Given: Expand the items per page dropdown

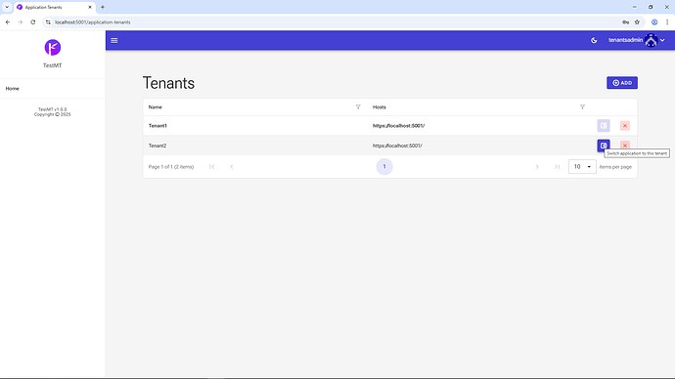Looking at the screenshot, I should click(x=582, y=167).
